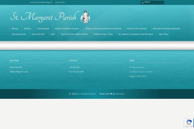This screenshot has width=194, height=129.
Task: Click the LOCATION footer heading
Action: point(14,61)
